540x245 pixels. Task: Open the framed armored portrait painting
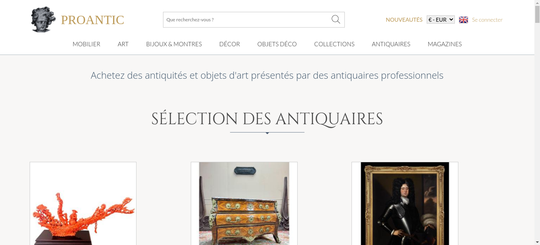(405, 203)
